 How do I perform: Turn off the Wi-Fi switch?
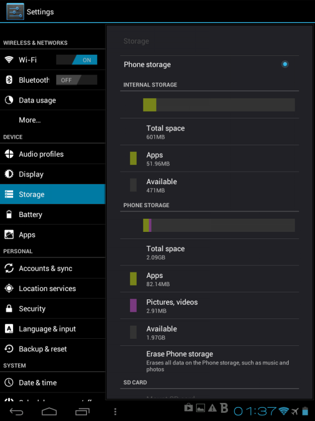tap(77, 60)
